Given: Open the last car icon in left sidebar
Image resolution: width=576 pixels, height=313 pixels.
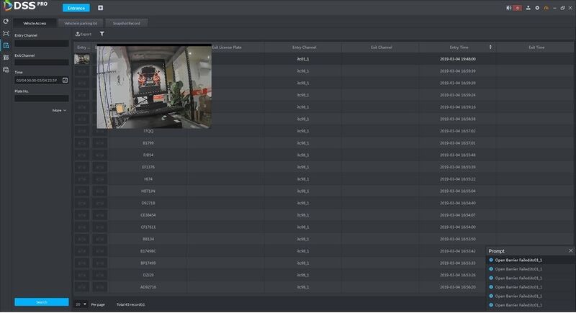Looking at the screenshot, I should (6, 69).
